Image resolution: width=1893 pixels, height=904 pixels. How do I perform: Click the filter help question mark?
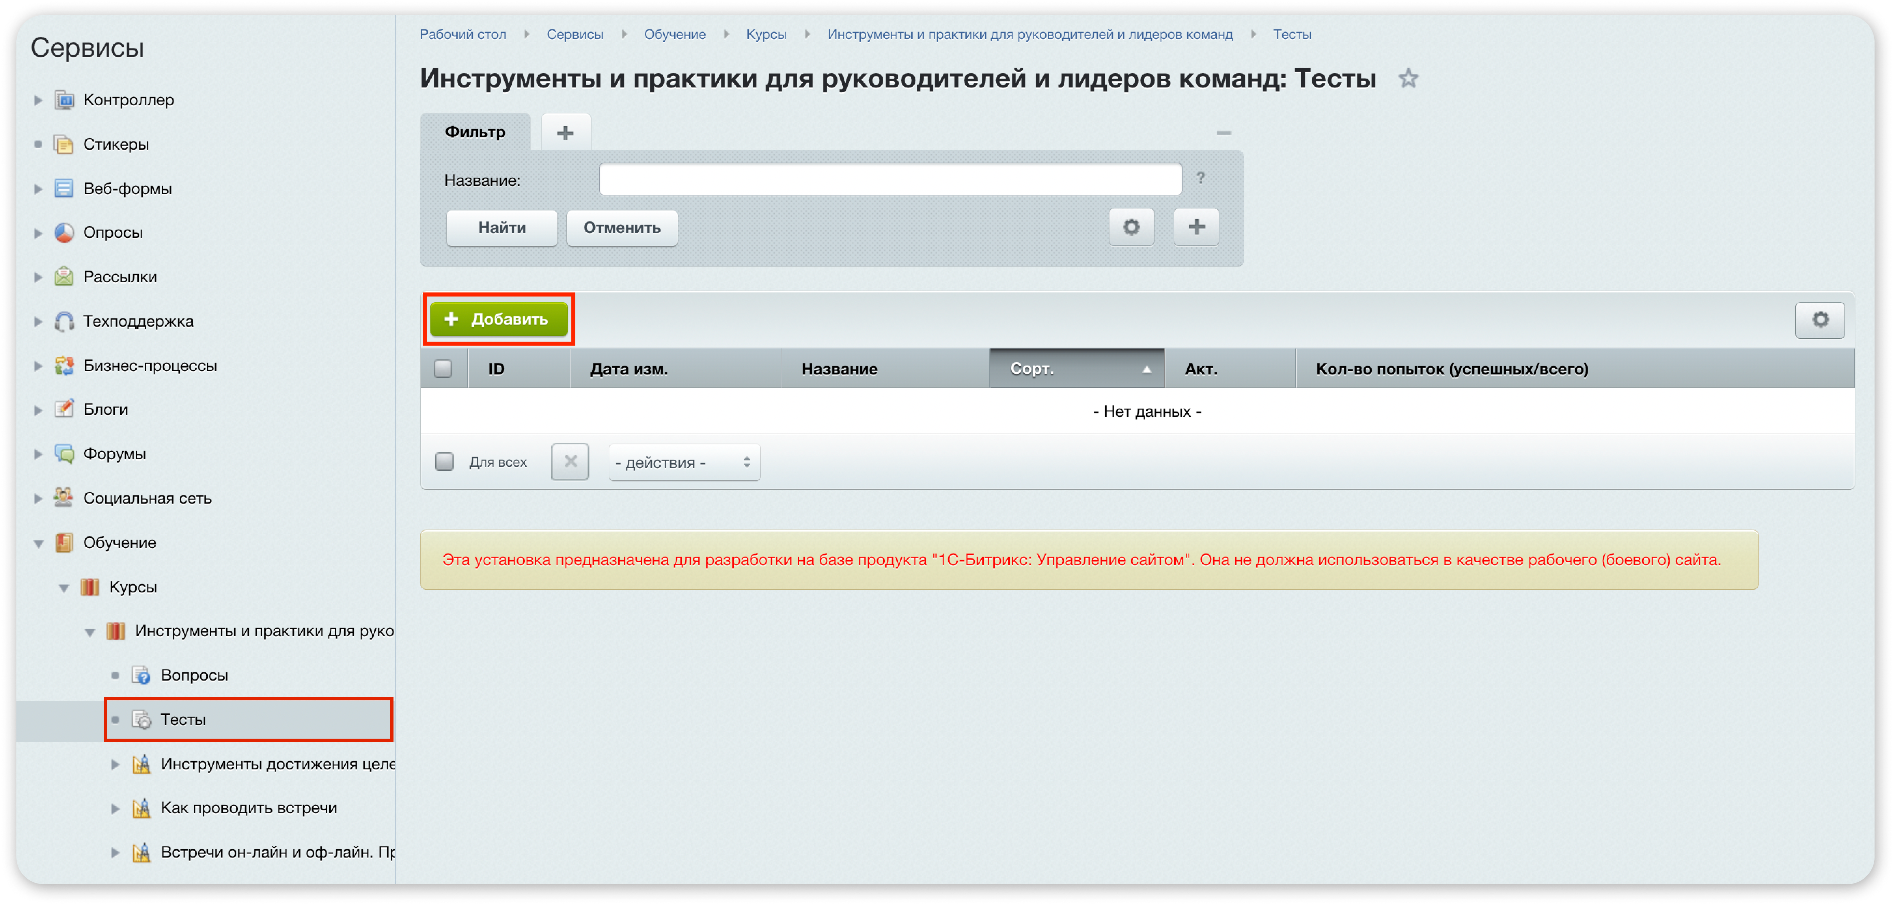1200,178
